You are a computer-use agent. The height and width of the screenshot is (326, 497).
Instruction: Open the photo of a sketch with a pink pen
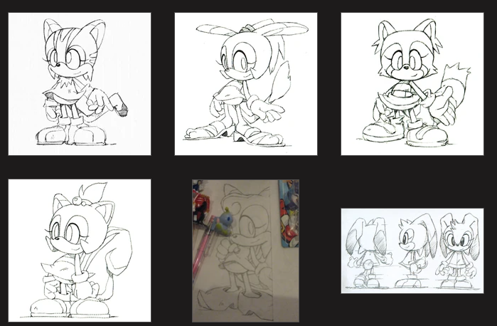[x=245, y=251]
